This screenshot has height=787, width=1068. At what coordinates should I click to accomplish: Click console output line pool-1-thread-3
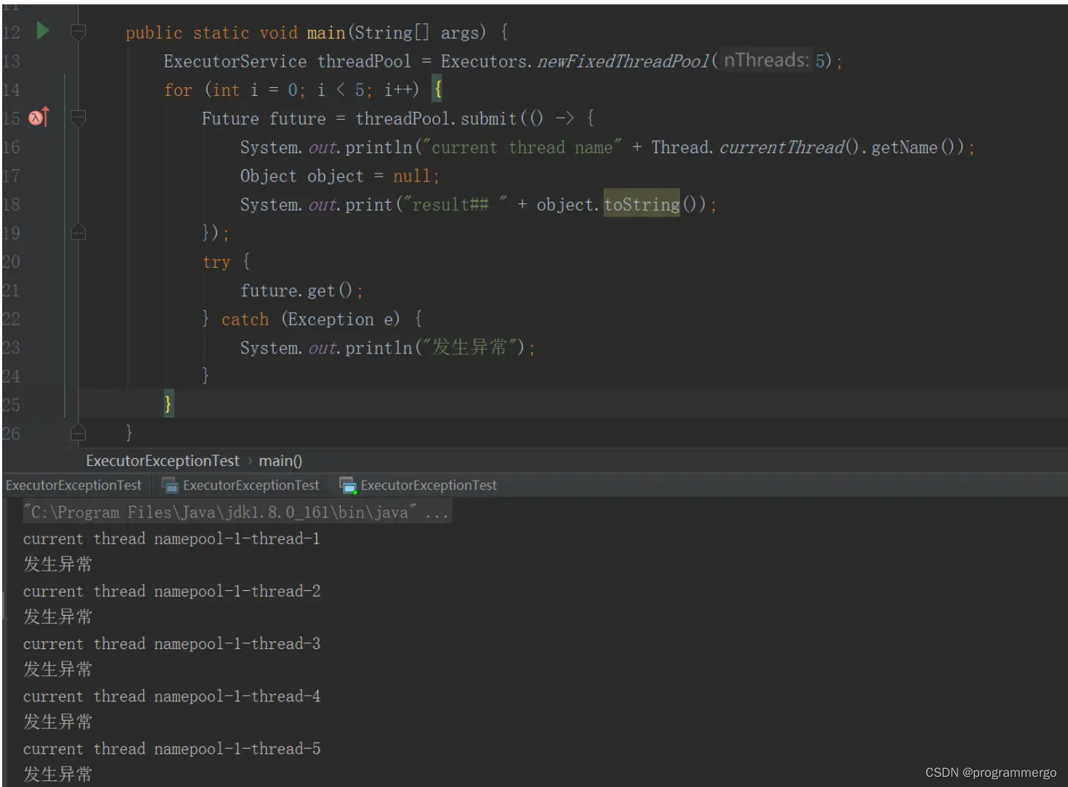pos(171,644)
